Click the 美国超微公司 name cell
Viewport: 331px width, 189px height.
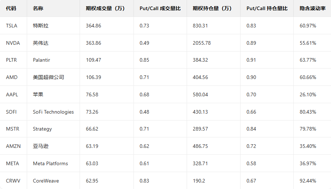(x=48, y=77)
